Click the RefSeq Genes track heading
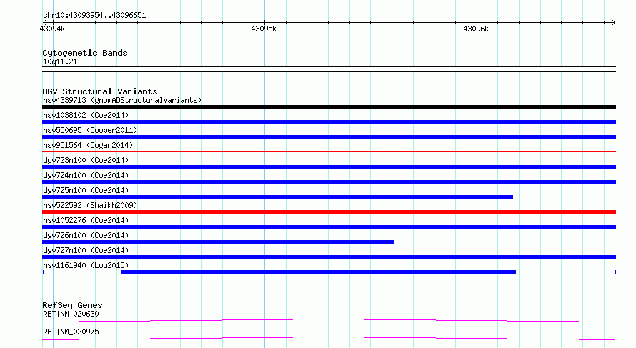 [x=72, y=305]
